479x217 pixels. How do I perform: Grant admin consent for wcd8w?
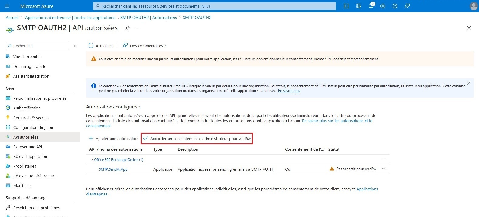197,139
